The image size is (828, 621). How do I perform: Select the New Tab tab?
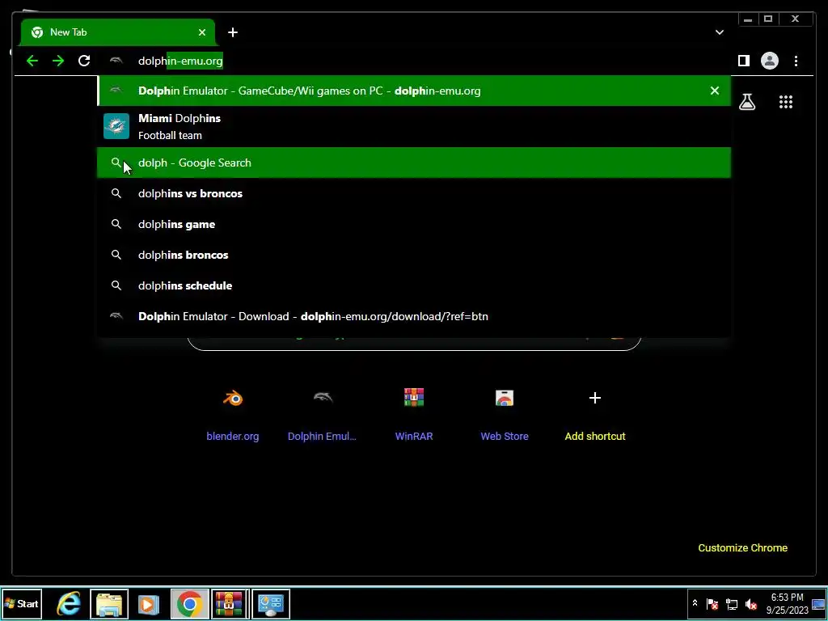[x=118, y=32]
